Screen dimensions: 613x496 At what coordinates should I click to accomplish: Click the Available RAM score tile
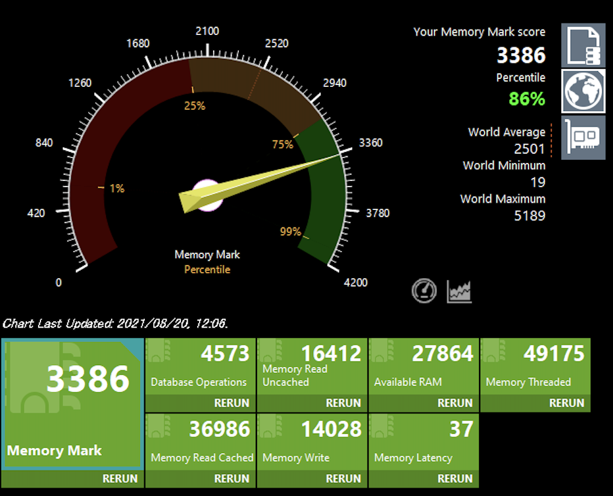(x=424, y=367)
